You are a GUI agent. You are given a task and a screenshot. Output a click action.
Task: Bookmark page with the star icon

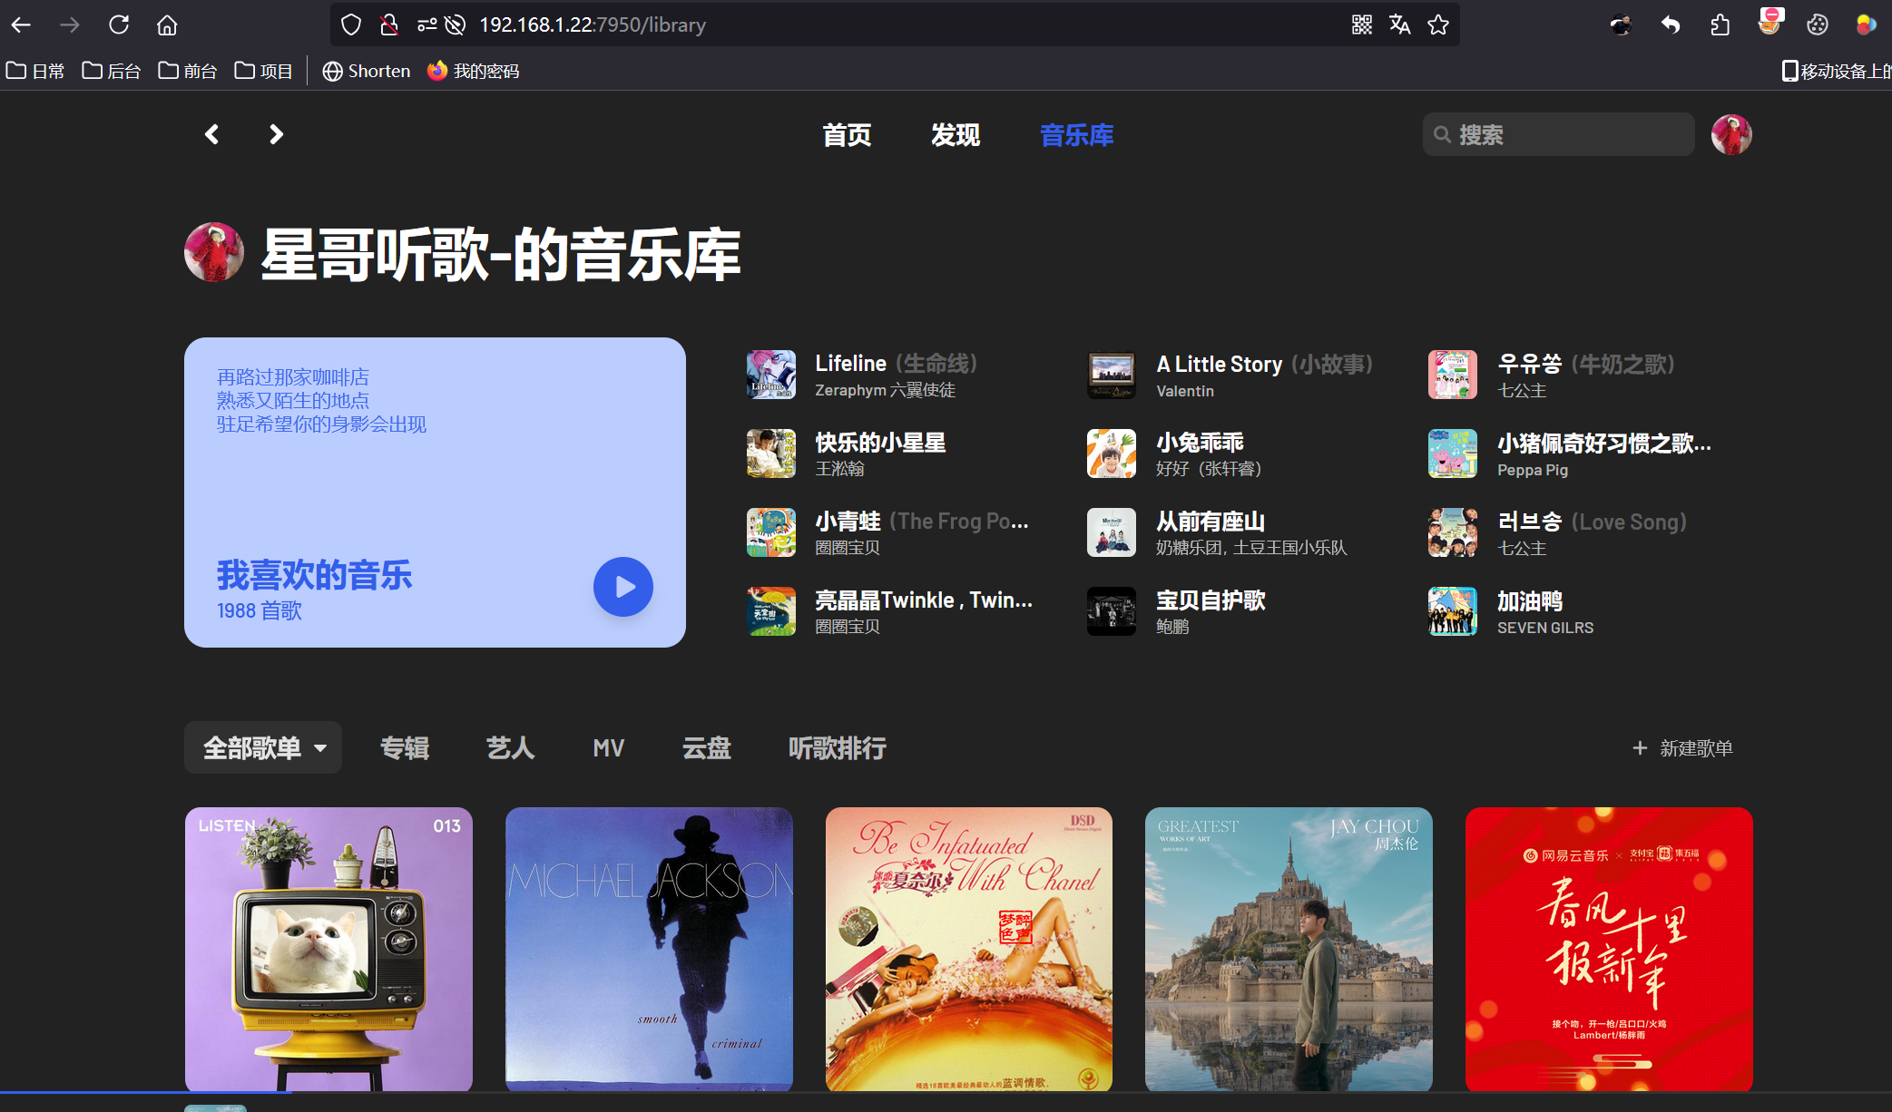(1437, 24)
